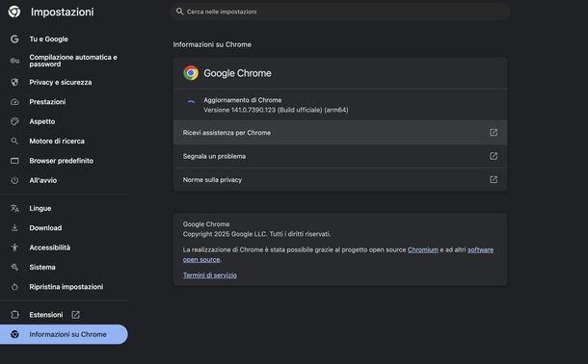Click the key icon for Compilazione automatica
Viewport: 588px width, 364px height.
tap(14, 61)
